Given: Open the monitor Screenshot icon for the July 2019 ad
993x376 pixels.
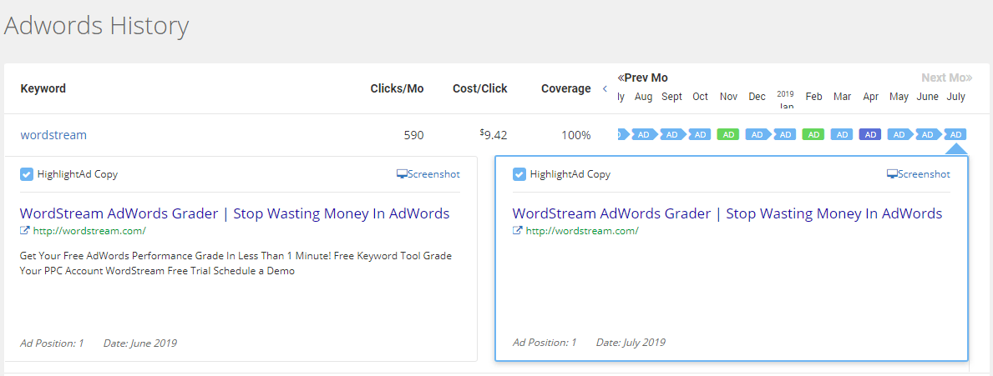Looking at the screenshot, I should [892, 173].
